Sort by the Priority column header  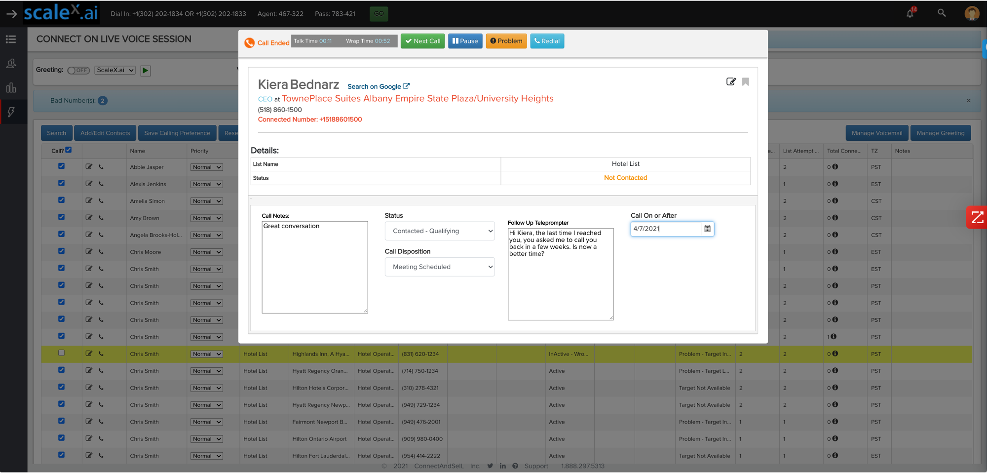[x=199, y=151]
